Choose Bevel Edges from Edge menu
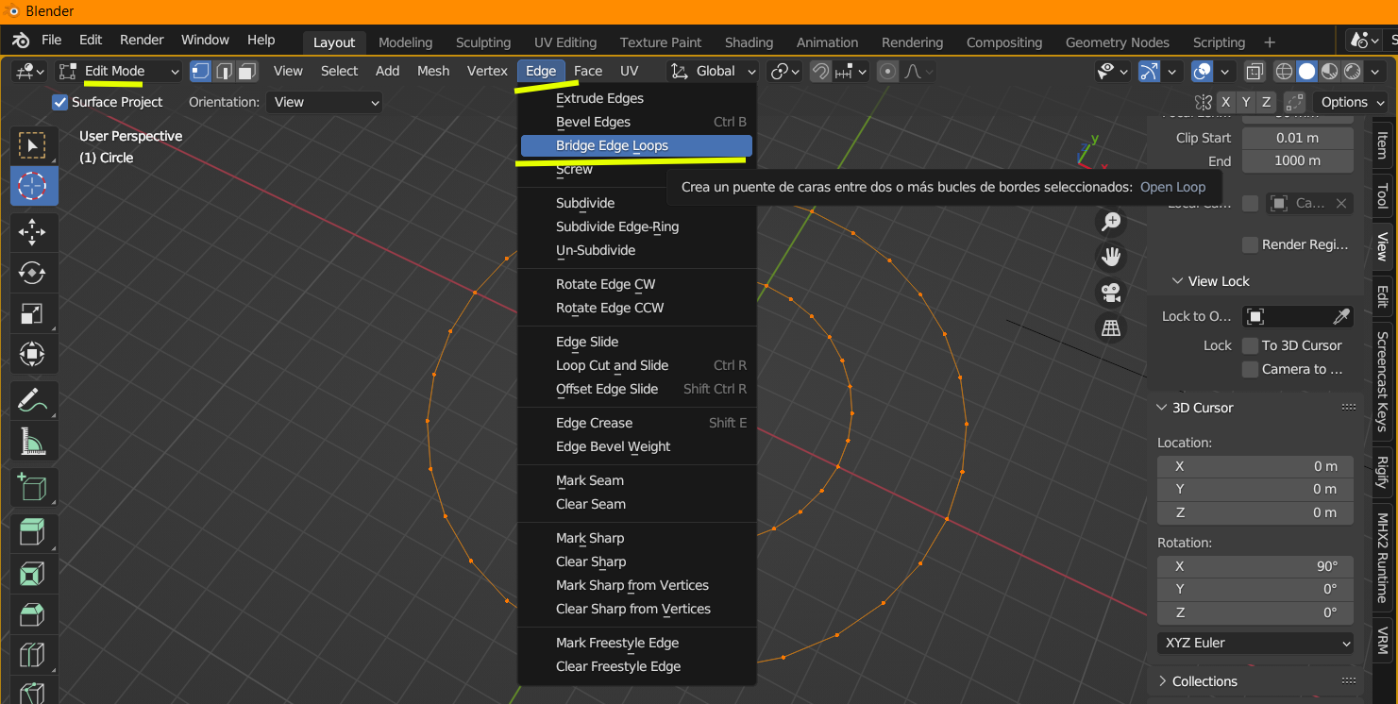Screen dimensions: 1398x704 tap(636, 122)
